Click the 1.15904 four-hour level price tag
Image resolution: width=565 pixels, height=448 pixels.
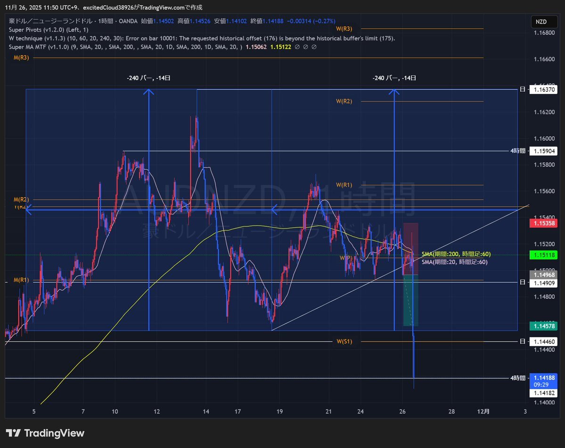click(x=543, y=151)
